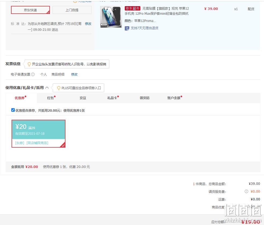Image resolution: width=264 pixels, height=225 pixels.
Task: Select the ¥20 满39 coupon card
Action: [x=38, y=134]
